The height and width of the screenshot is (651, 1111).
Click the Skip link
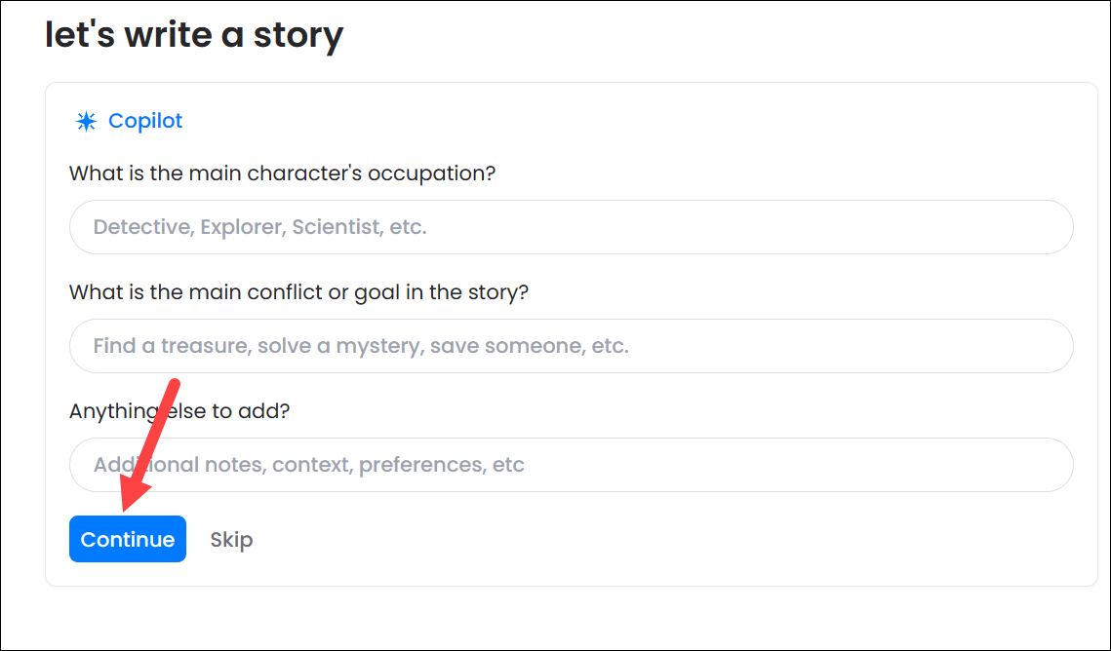coord(231,539)
